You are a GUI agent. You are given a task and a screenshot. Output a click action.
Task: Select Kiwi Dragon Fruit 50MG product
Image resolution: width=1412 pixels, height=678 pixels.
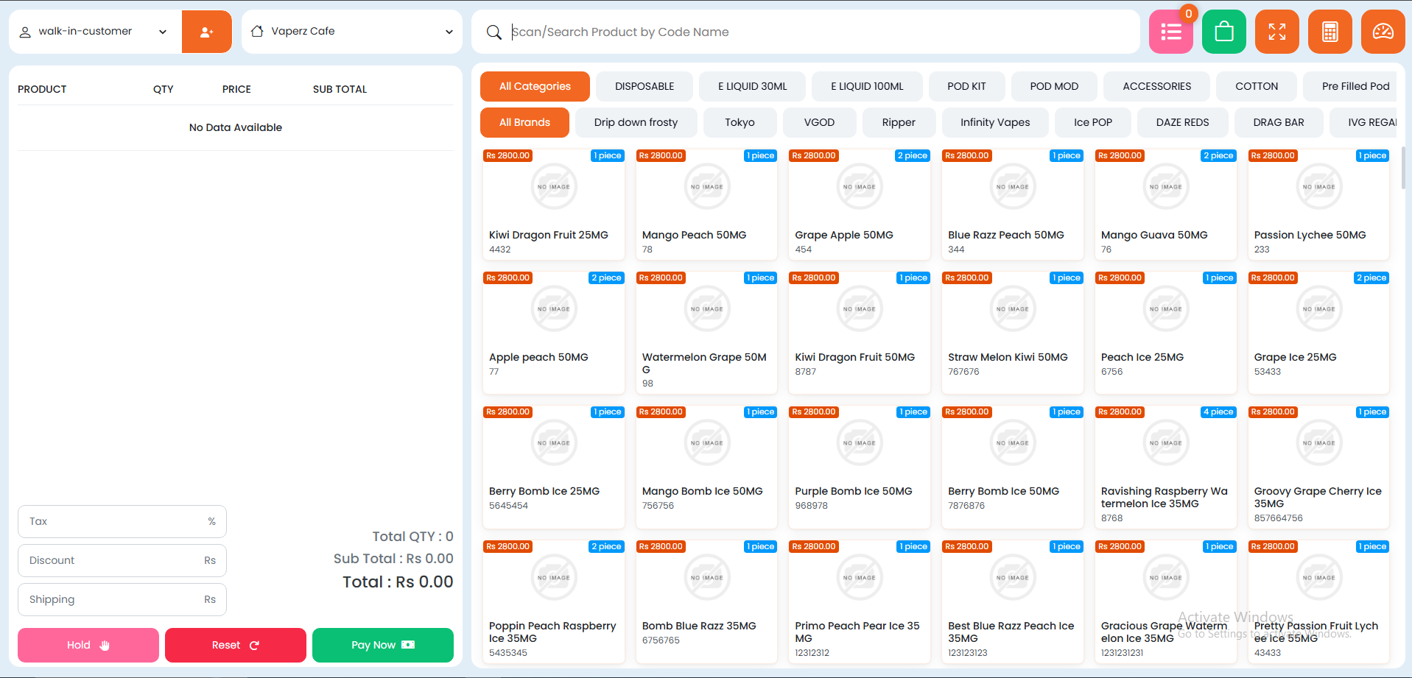pos(860,333)
